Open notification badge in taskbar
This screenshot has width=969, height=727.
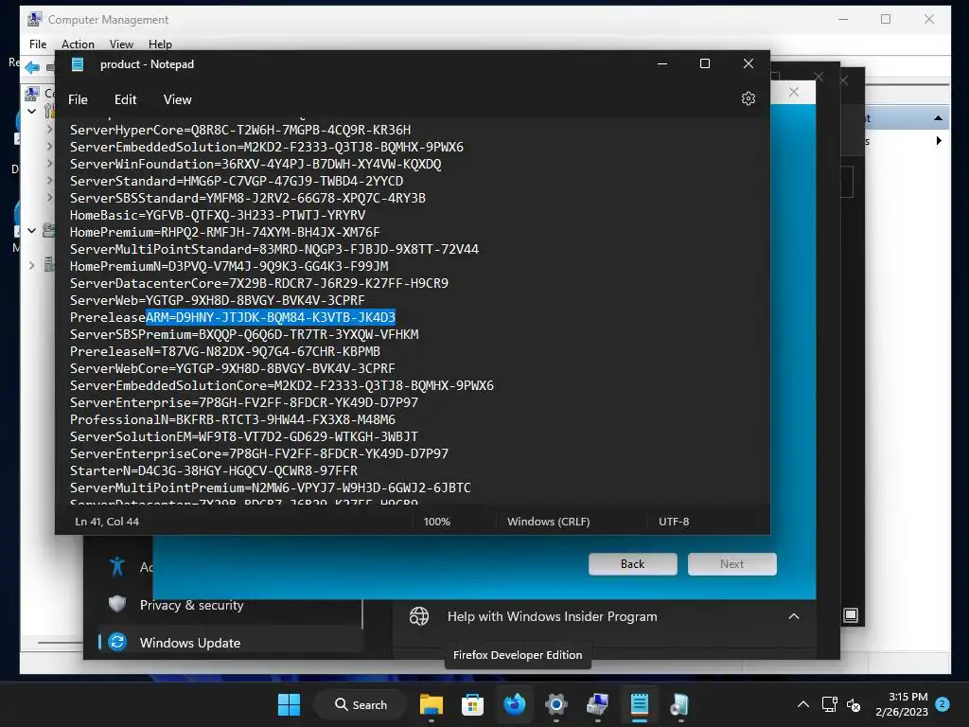click(x=943, y=704)
